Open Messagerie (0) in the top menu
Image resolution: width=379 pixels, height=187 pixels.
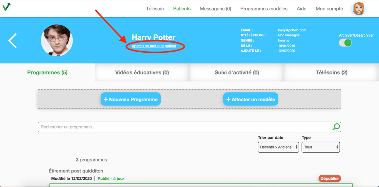click(x=215, y=9)
